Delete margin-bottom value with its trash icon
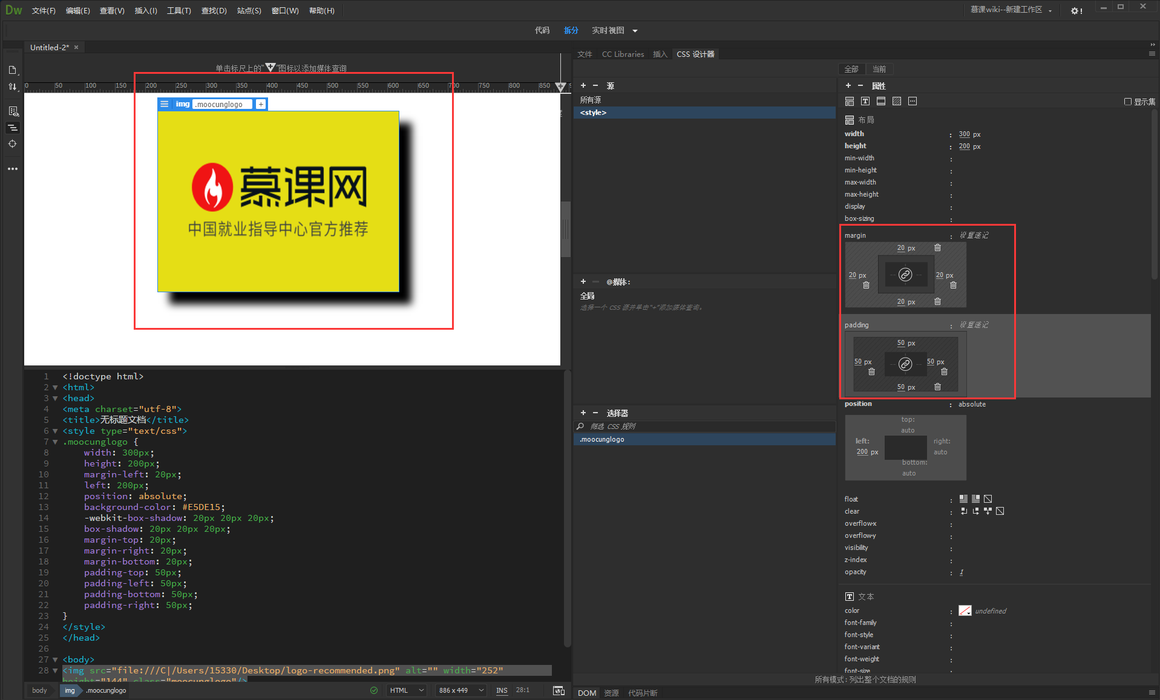 [937, 301]
